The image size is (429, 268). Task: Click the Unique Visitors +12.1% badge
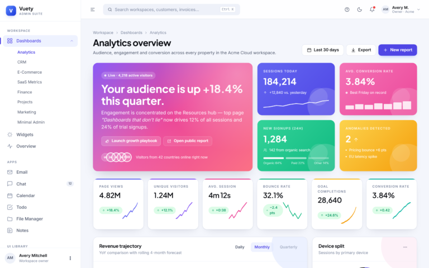tap(165, 210)
